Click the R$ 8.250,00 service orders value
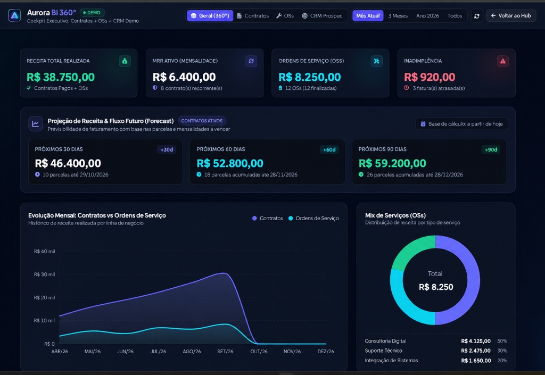The height and width of the screenshot is (375, 545). pos(310,77)
